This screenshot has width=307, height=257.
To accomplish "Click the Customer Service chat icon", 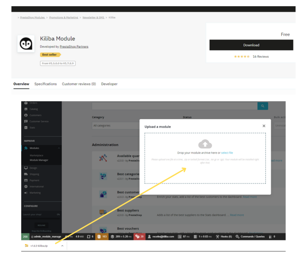I will coord(26,121).
